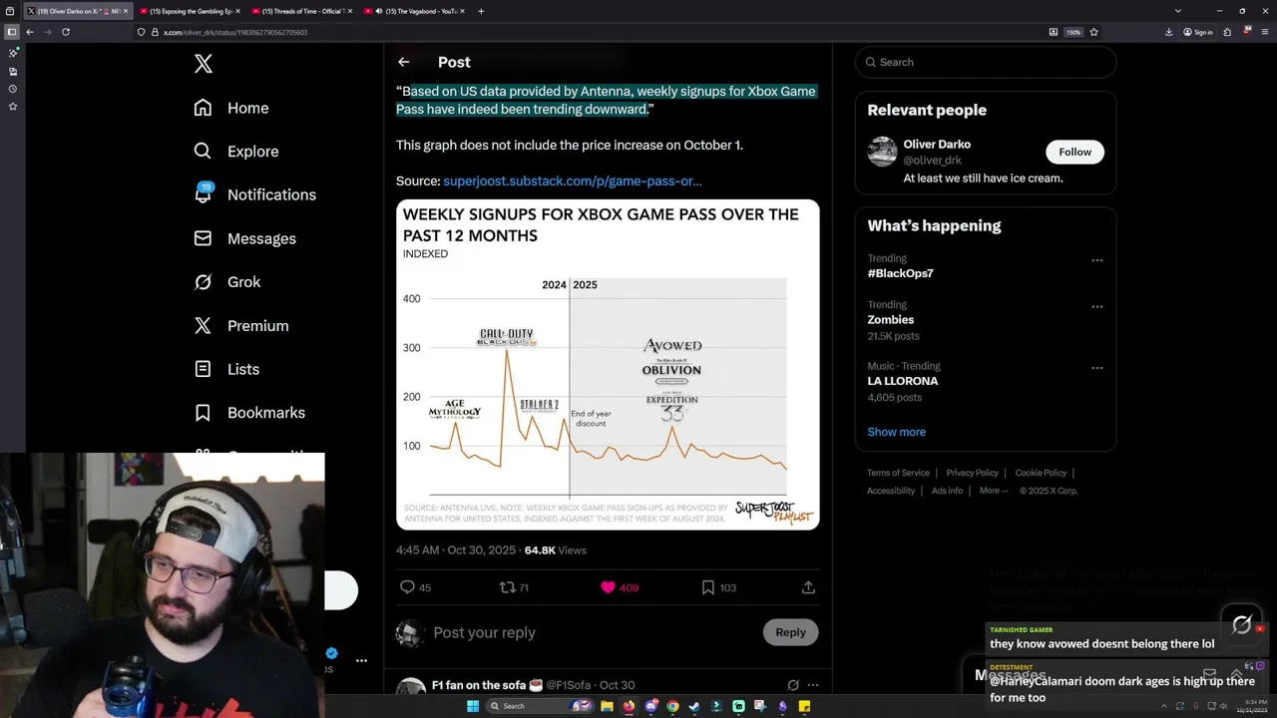Open Ads info footer link
Viewport: 1277px width, 718px height.
pyautogui.click(x=947, y=491)
